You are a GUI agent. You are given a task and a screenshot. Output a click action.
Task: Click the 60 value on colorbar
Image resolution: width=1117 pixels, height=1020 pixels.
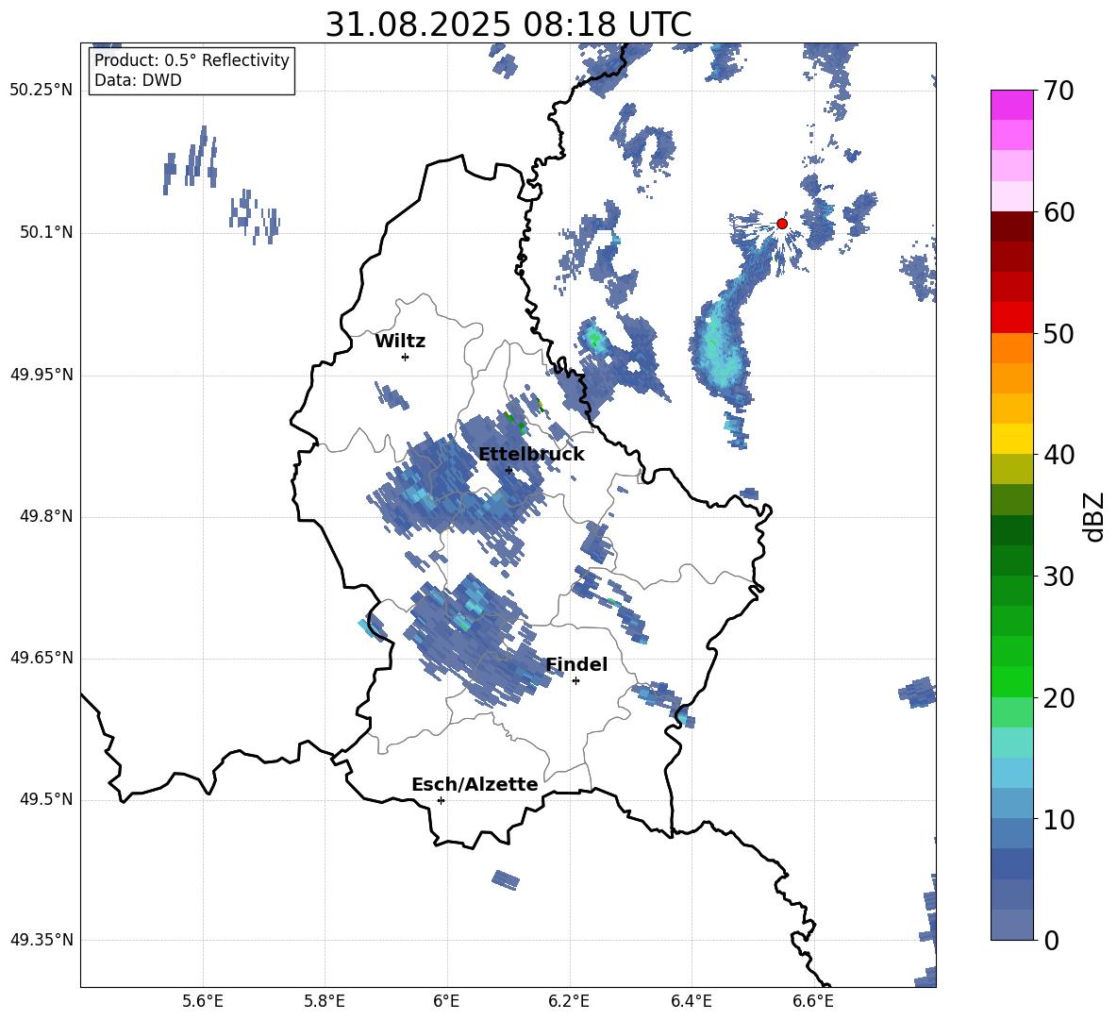coord(1059,212)
